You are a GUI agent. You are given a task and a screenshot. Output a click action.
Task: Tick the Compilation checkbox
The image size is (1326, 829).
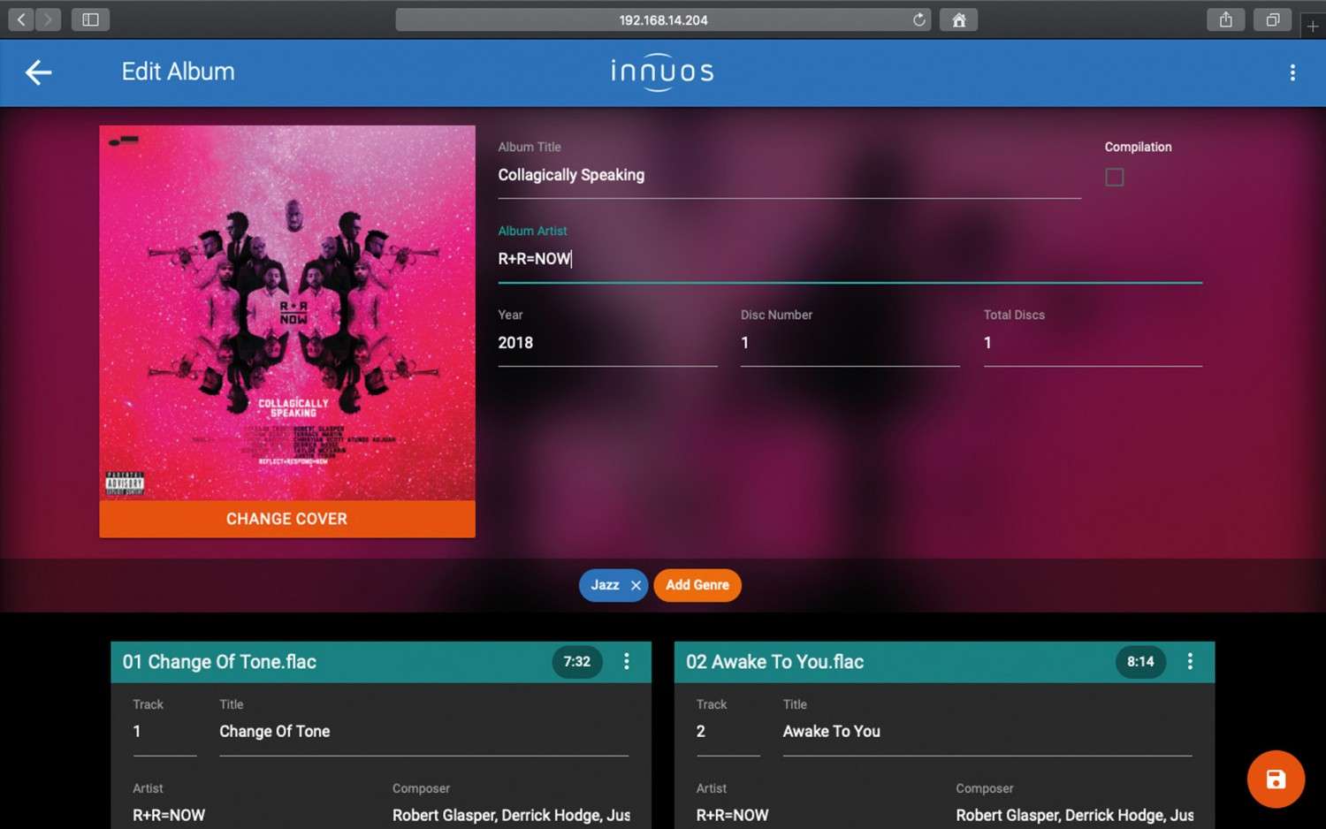(x=1115, y=177)
